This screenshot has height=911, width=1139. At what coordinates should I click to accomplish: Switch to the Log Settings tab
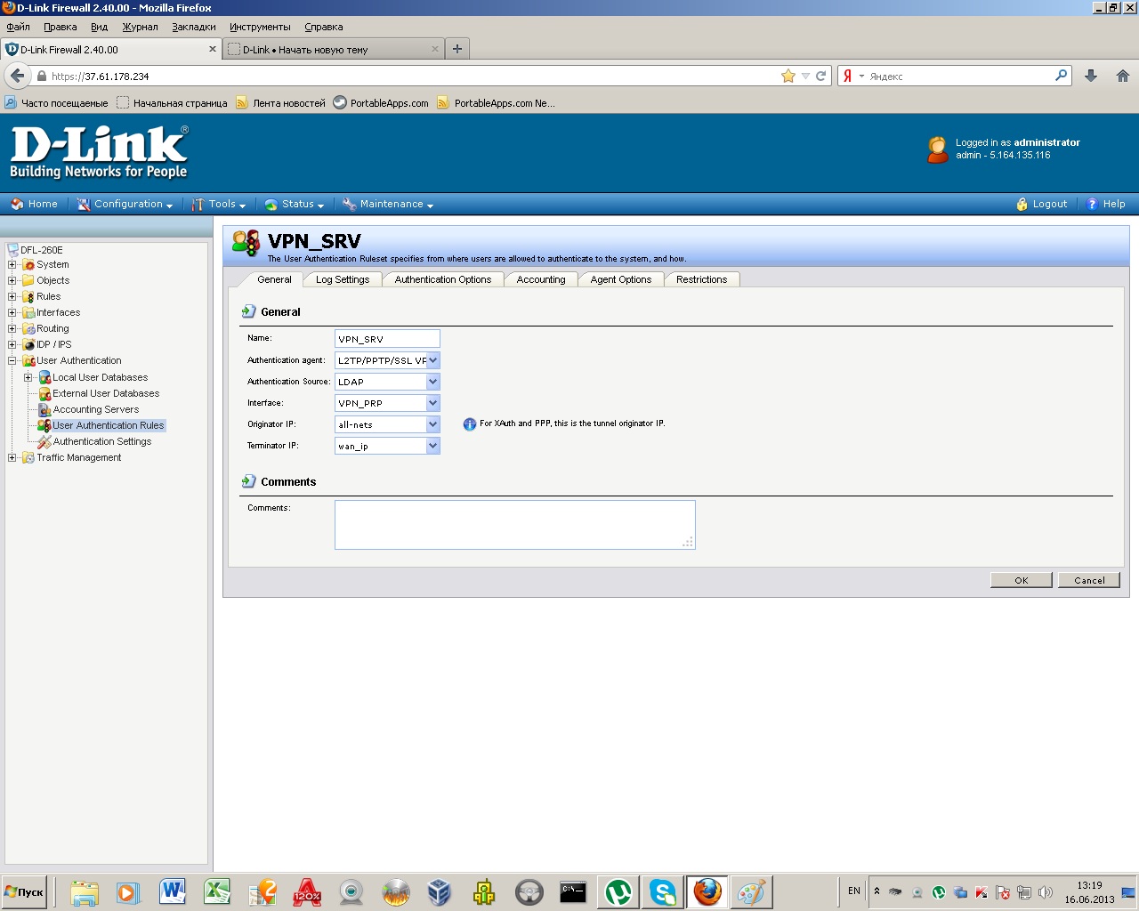point(343,279)
